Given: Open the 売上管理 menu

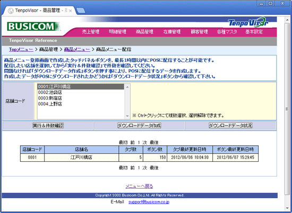Looking at the screenshot, I should (x=91, y=31).
